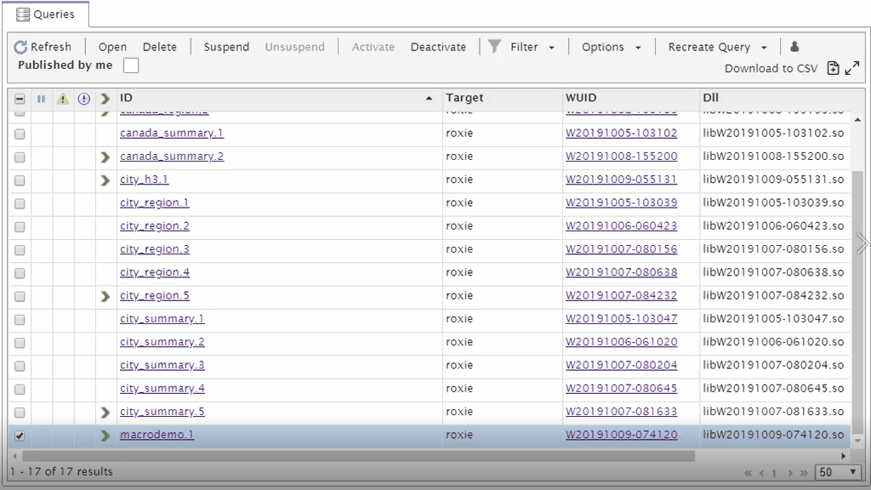871x490 pixels.
Task: Click the exclamation circle column header icon
Action: click(x=84, y=99)
